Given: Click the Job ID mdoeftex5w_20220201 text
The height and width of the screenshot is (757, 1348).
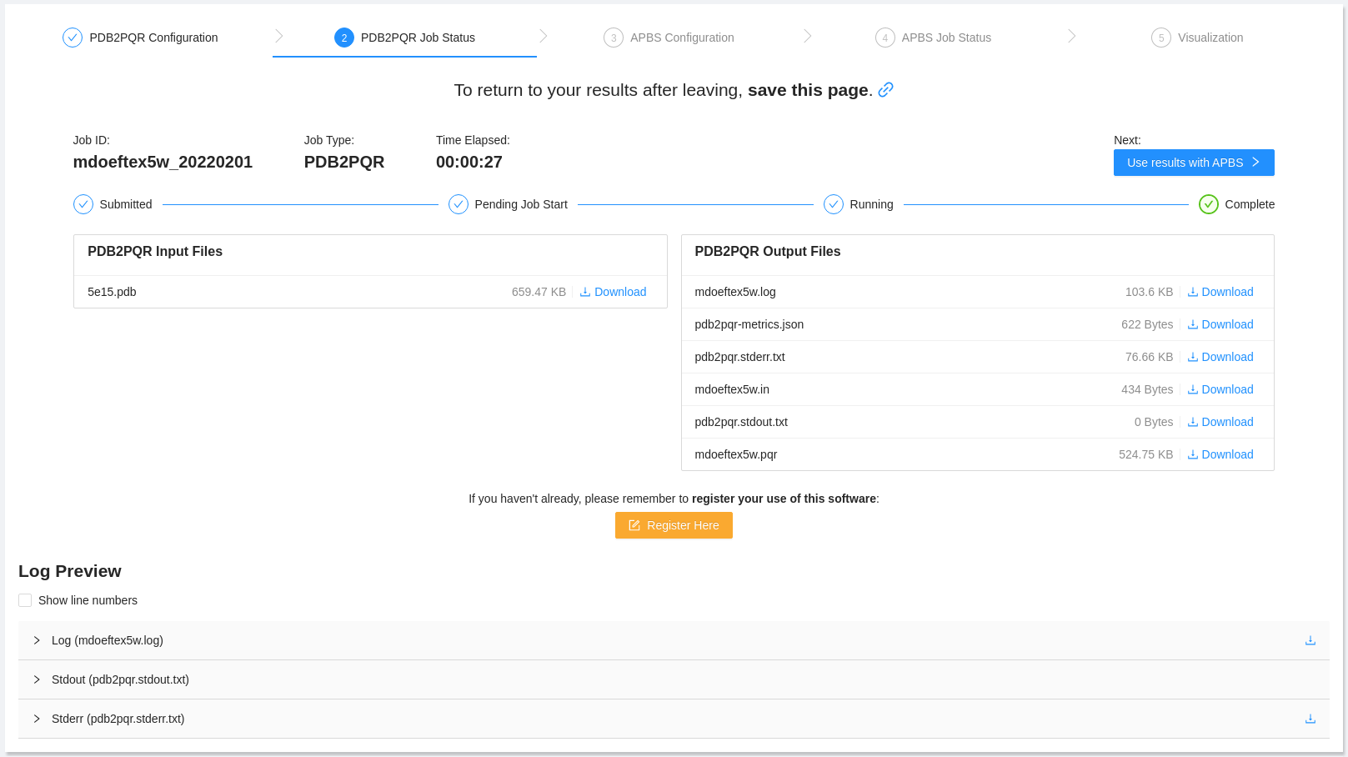Looking at the screenshot, I should (x=163, y=162).
